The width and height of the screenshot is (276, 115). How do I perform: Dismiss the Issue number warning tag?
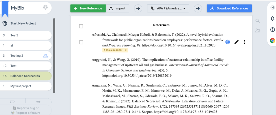point(126,50)
